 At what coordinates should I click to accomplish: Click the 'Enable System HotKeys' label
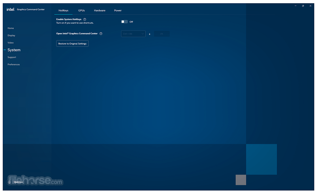pos(69,19)
